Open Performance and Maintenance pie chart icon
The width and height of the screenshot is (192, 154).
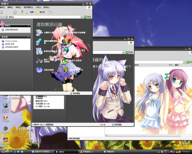[39, 70]
